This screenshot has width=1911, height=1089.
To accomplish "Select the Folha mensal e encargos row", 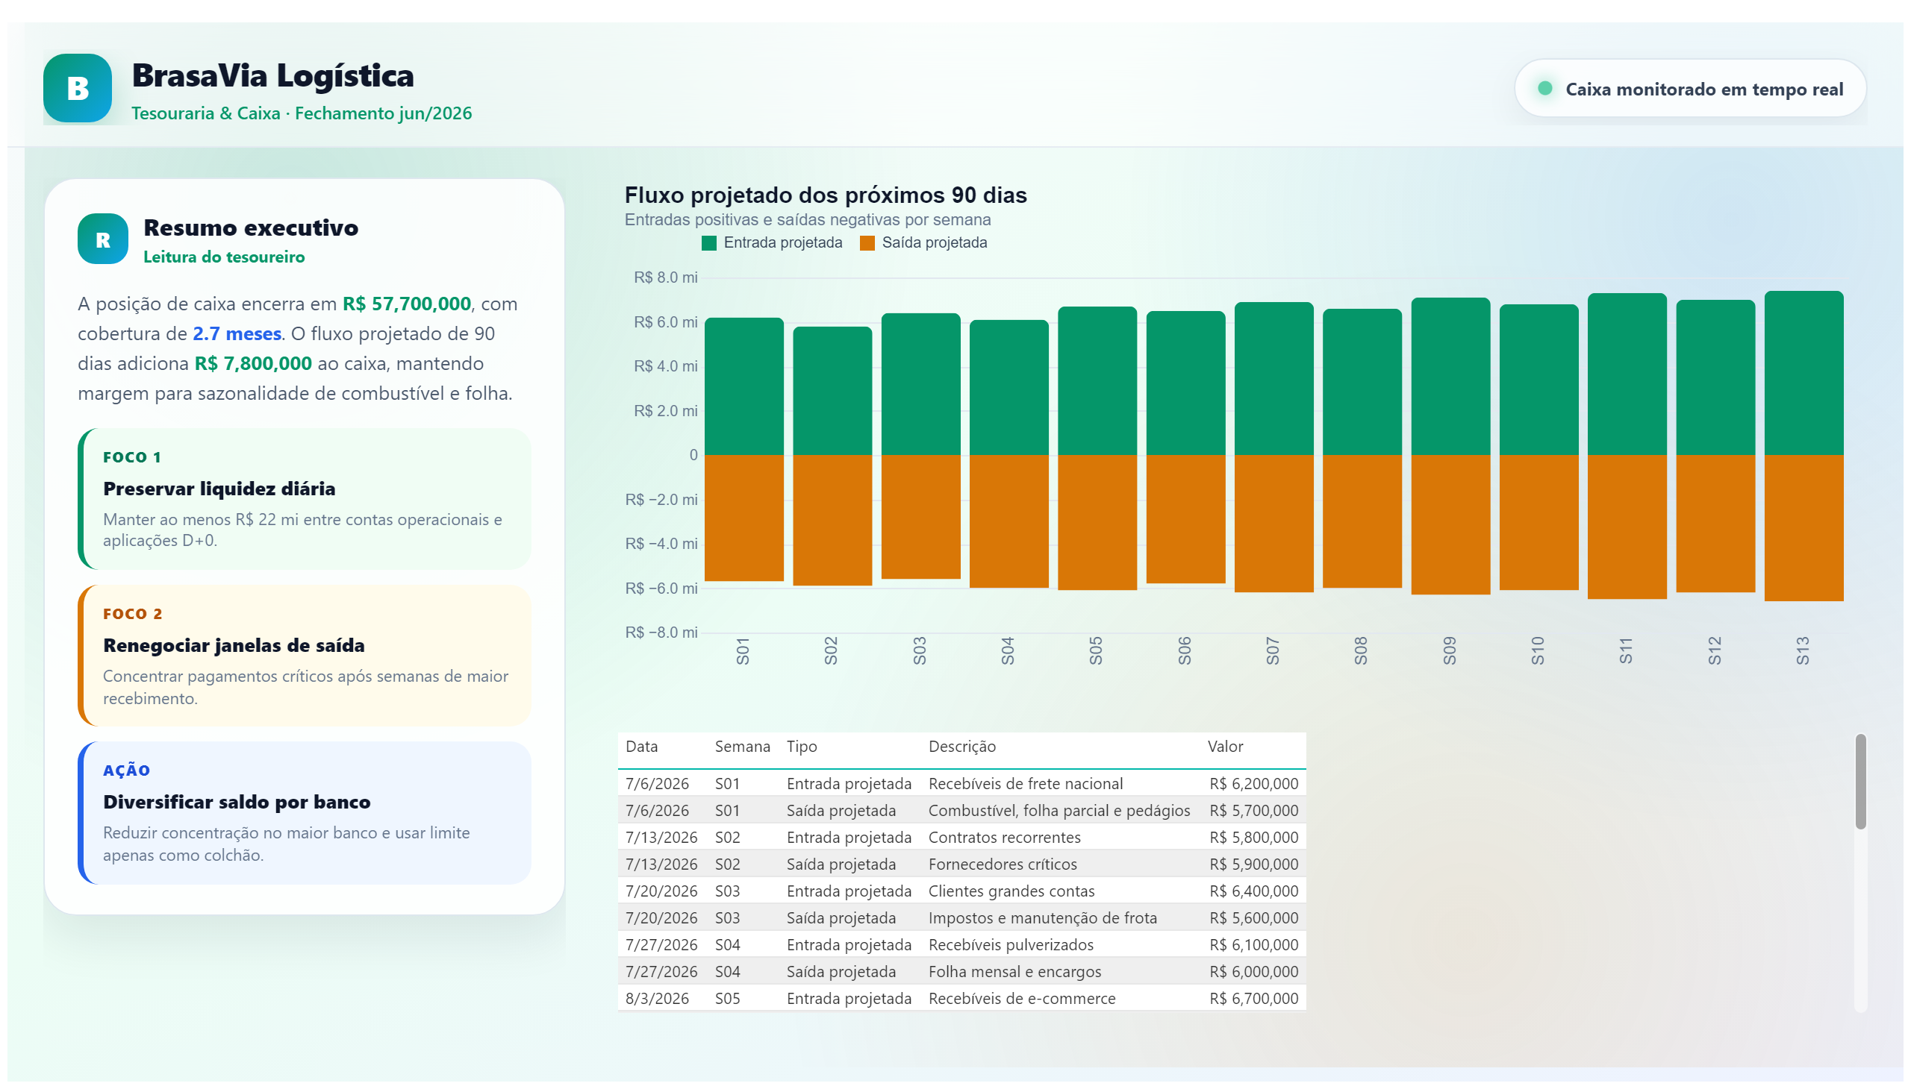I will coord(962,972).
